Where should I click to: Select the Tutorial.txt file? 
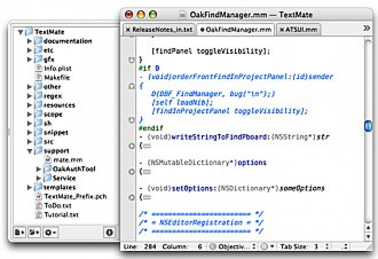(61, 215)
